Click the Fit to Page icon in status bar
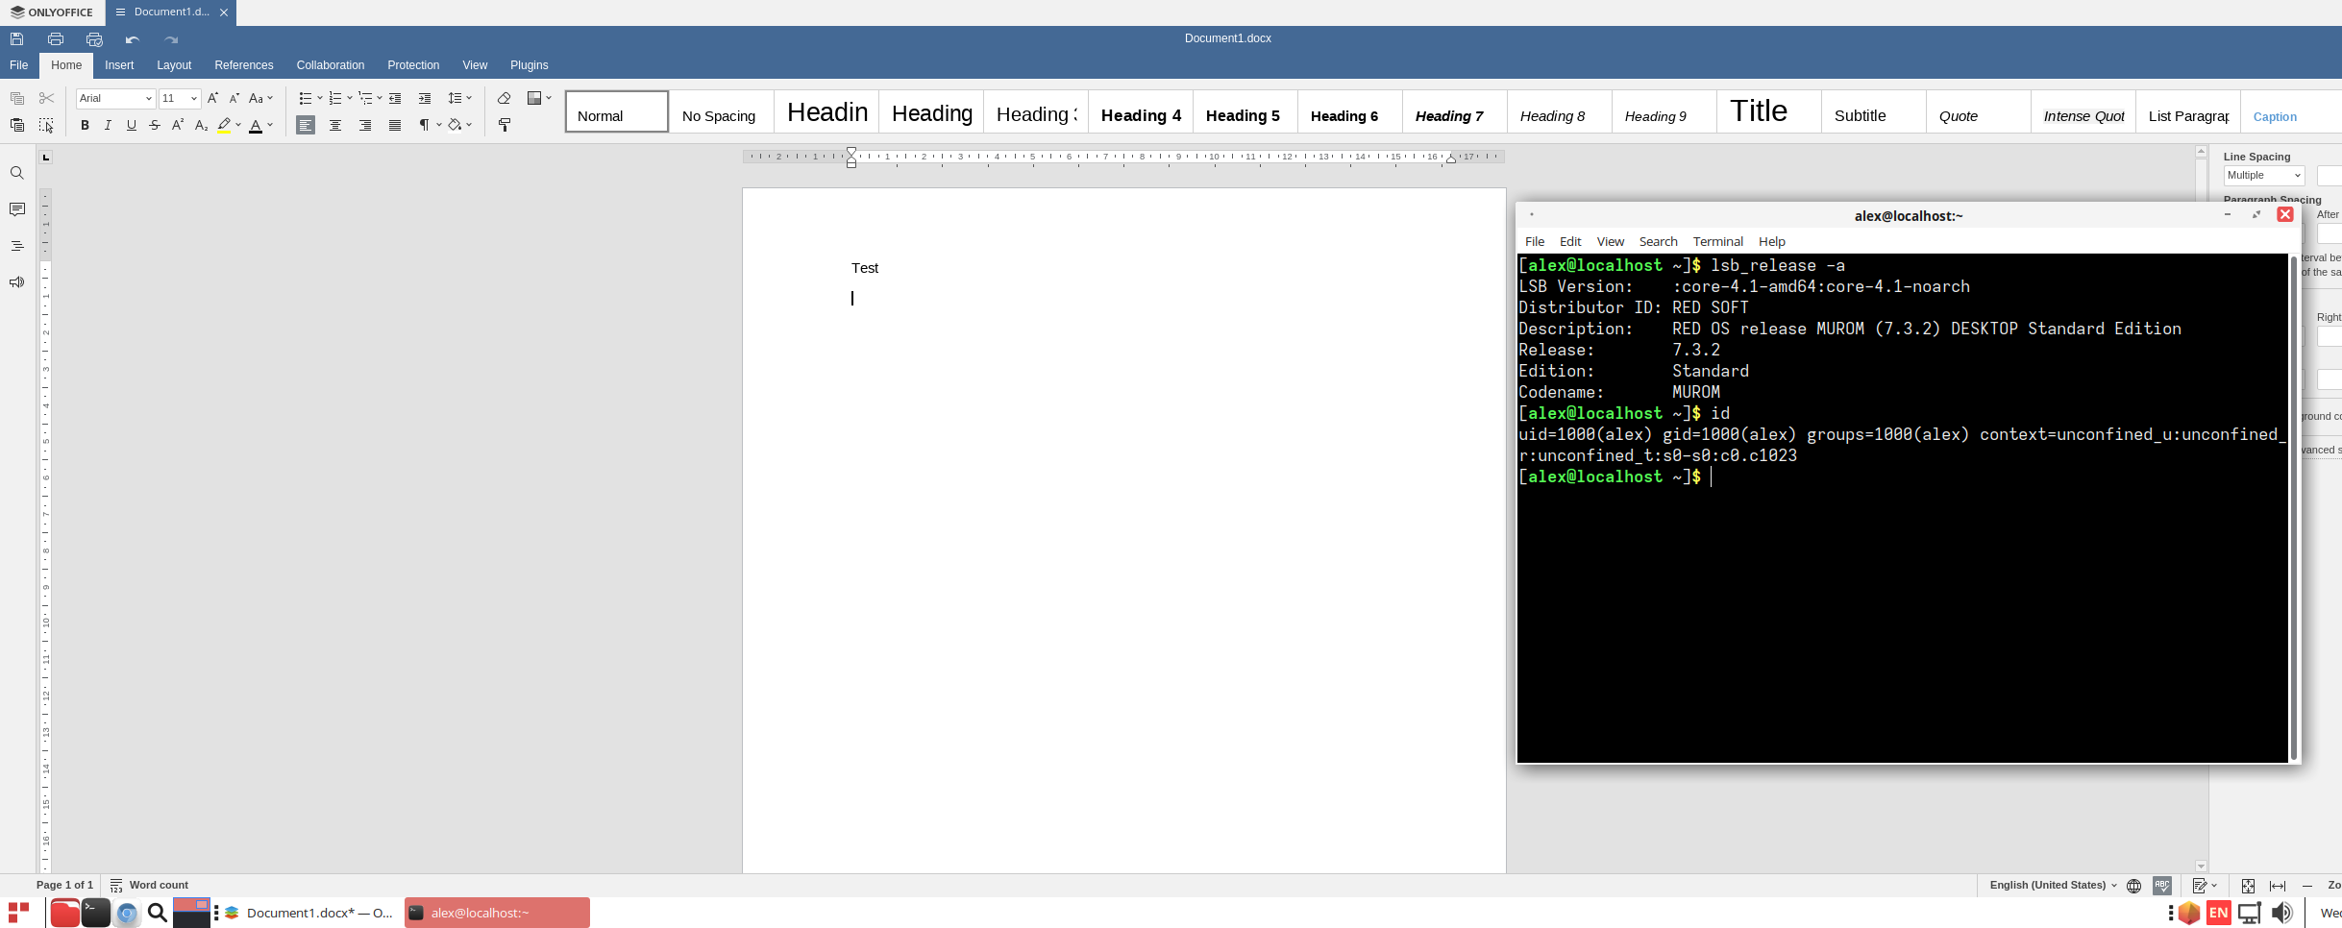The width and height of the screenshot is (2342, 928). (2248, 886)
